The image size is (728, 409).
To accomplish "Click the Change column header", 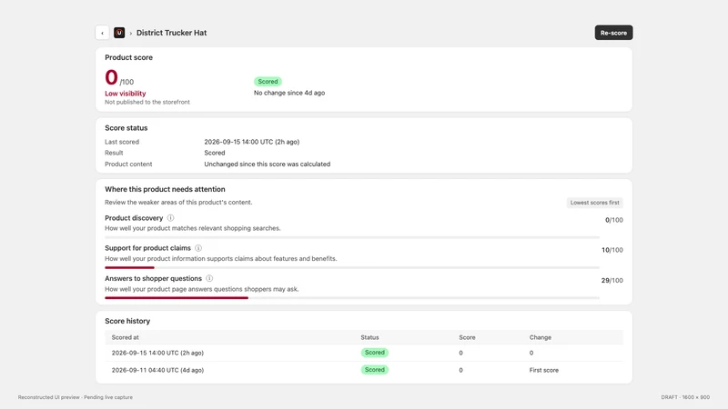I will tap(541, 337).
